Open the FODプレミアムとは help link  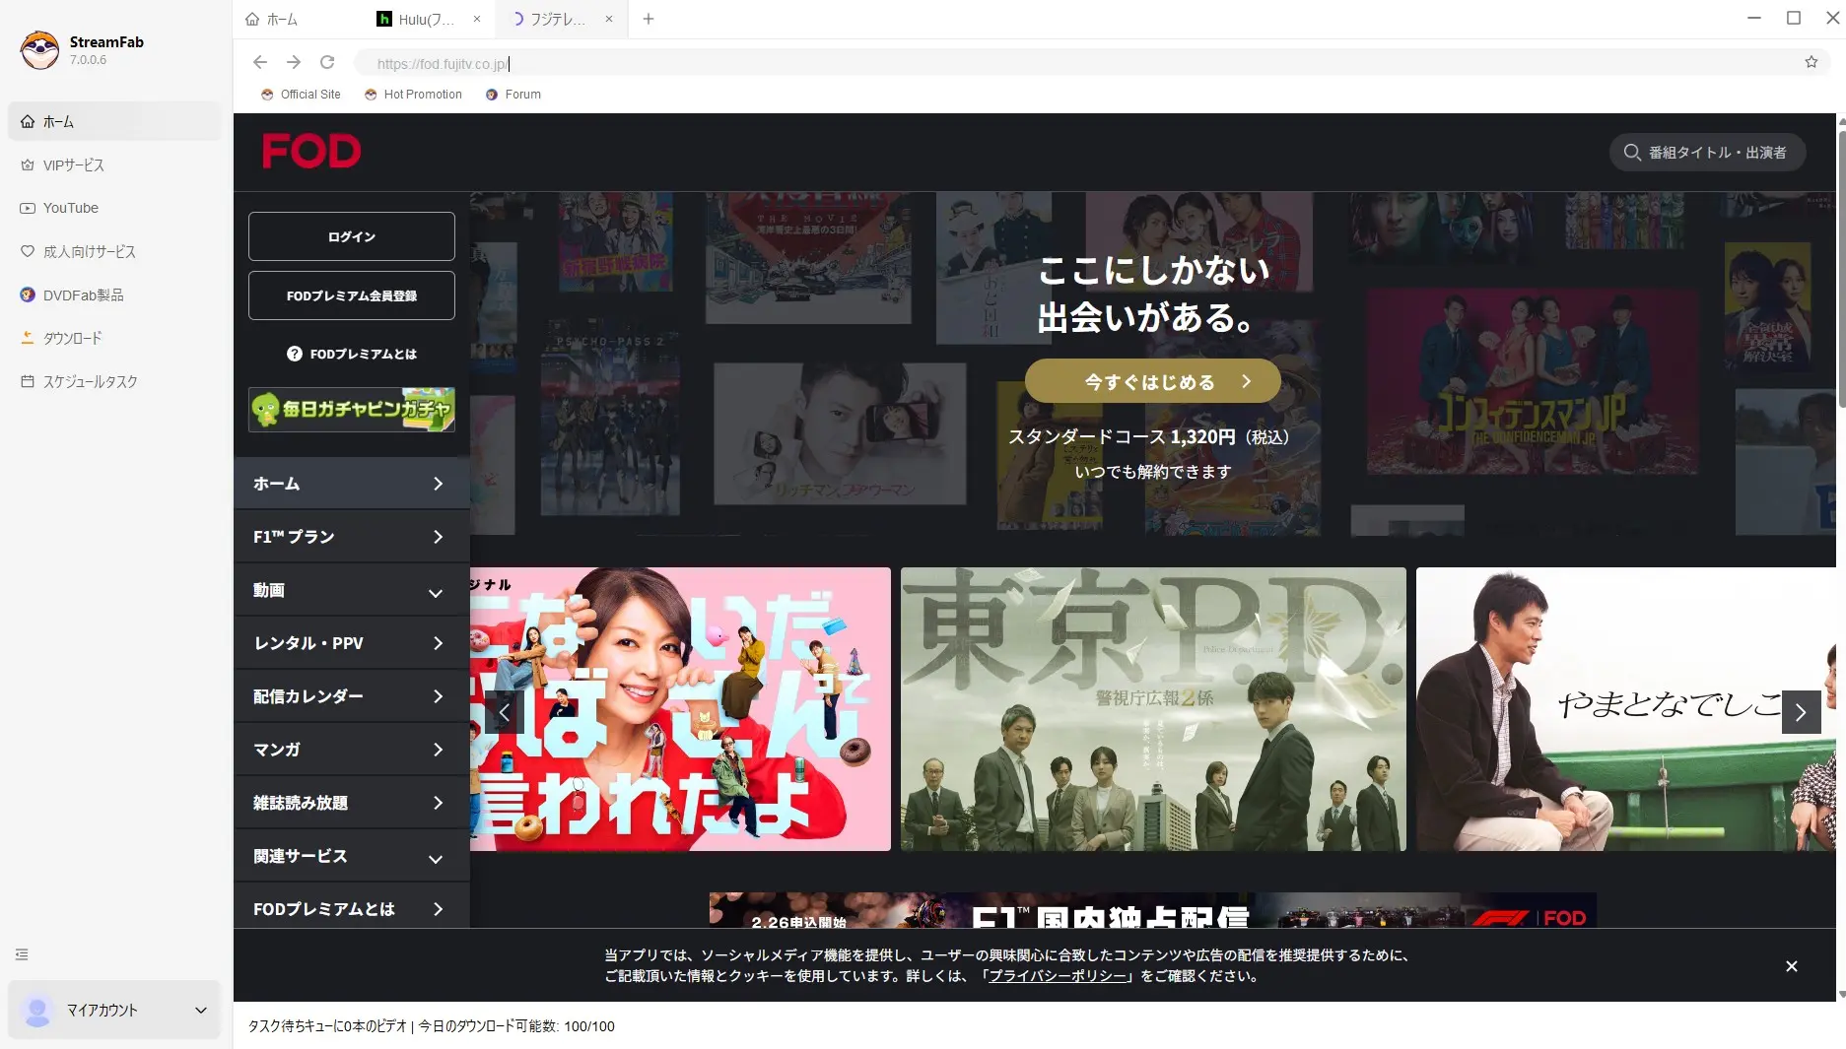pos(352,354)
